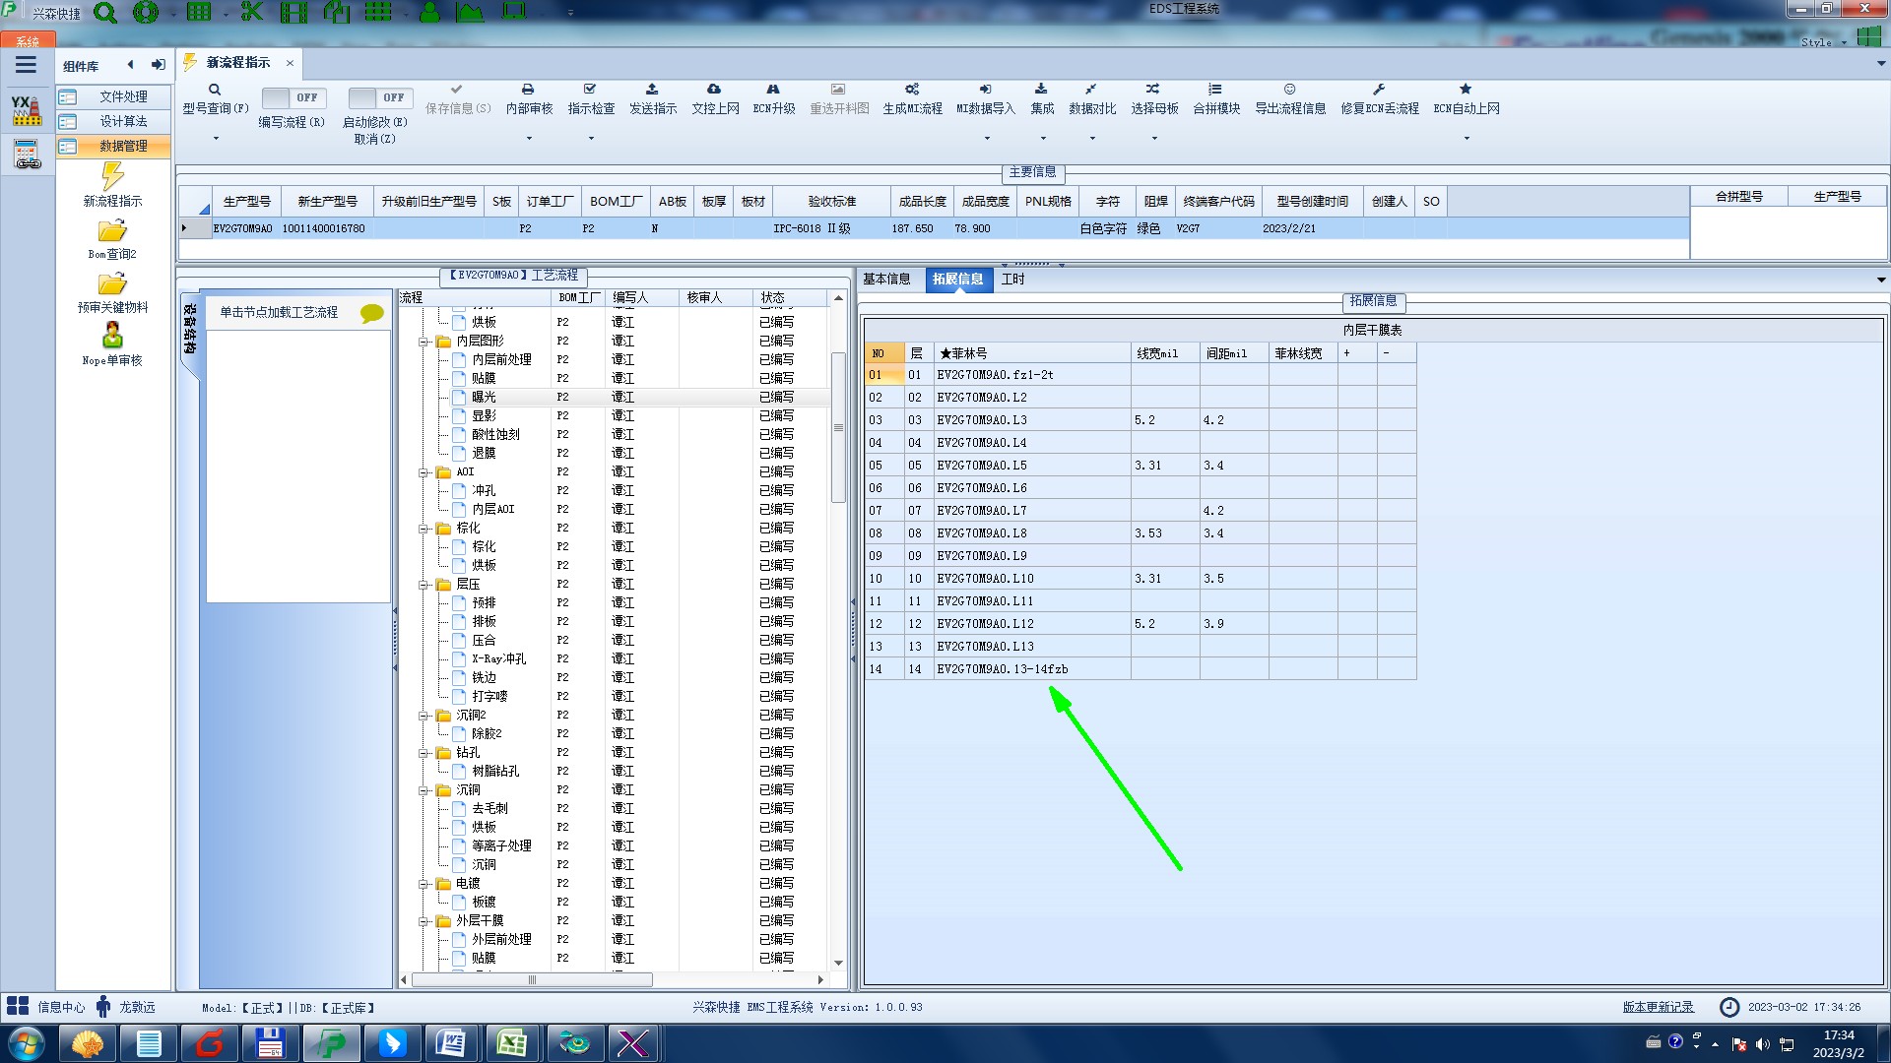Image resolution: width=1891 pixels, height=1063 pixels.
Task: Click the 生成MI流程 gears icon
Action: [x=912, y=90]
